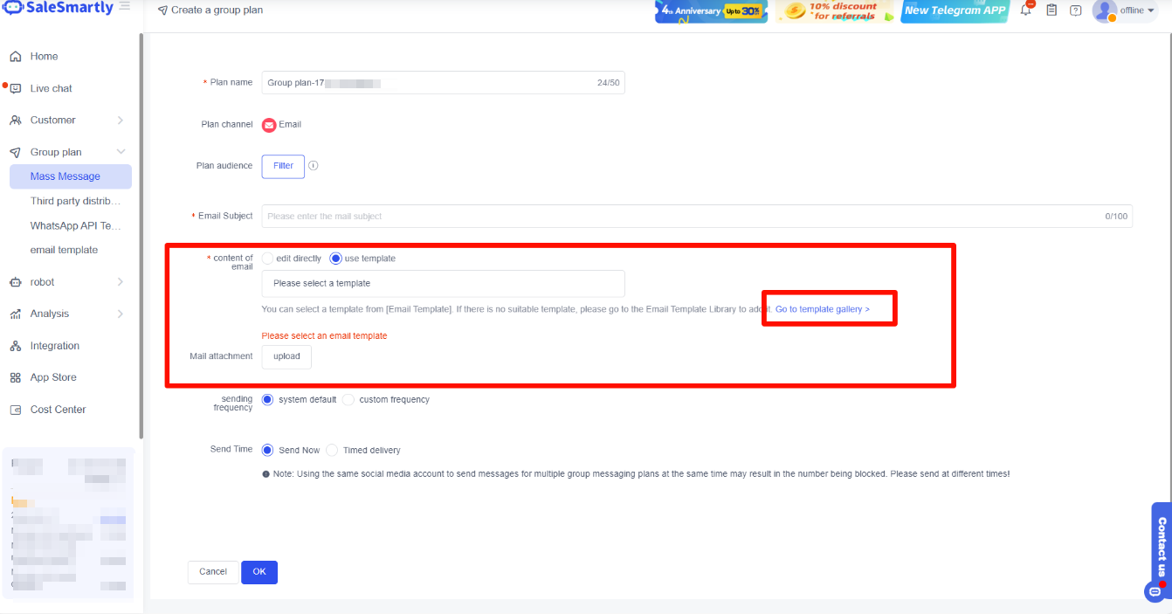Screen dimensions: 1172x614
Task: Open the offline status dropdown
Action: 1137,10
